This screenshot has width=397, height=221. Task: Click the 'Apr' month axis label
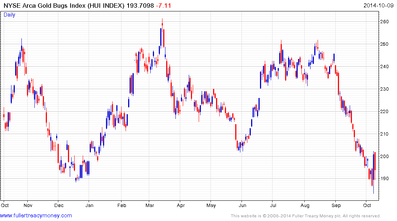click(x=181, y=205)
